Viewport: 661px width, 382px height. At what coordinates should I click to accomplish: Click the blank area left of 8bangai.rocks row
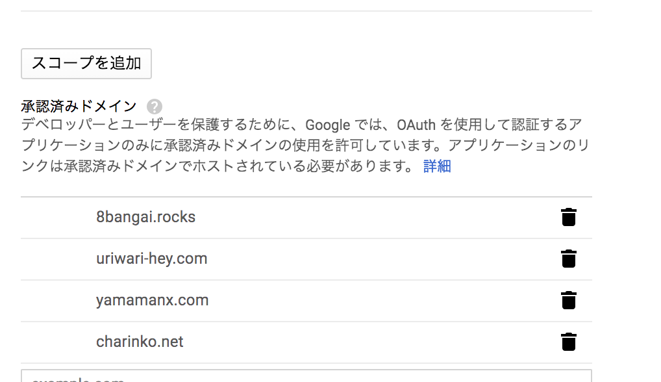tap(58, 217)
